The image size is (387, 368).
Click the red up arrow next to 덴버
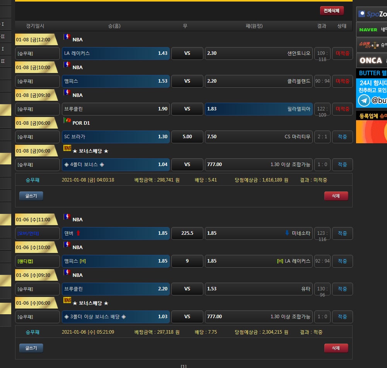click(x=78, y=233)
